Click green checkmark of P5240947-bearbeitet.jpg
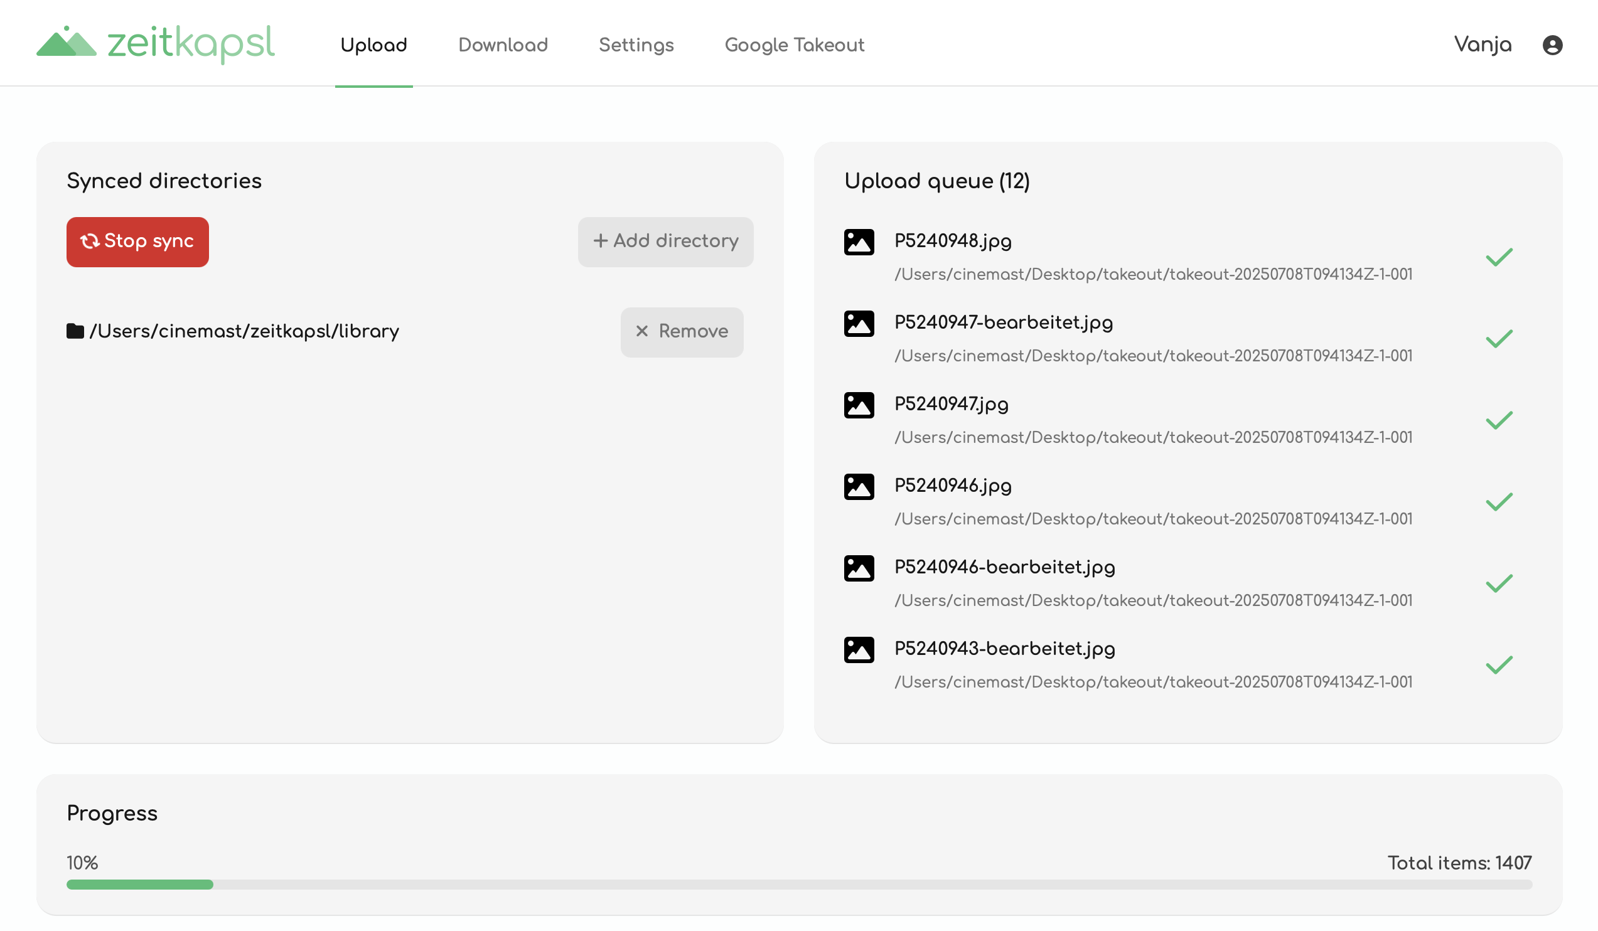Screen dimensions: 1598x931 (1499, 339)
